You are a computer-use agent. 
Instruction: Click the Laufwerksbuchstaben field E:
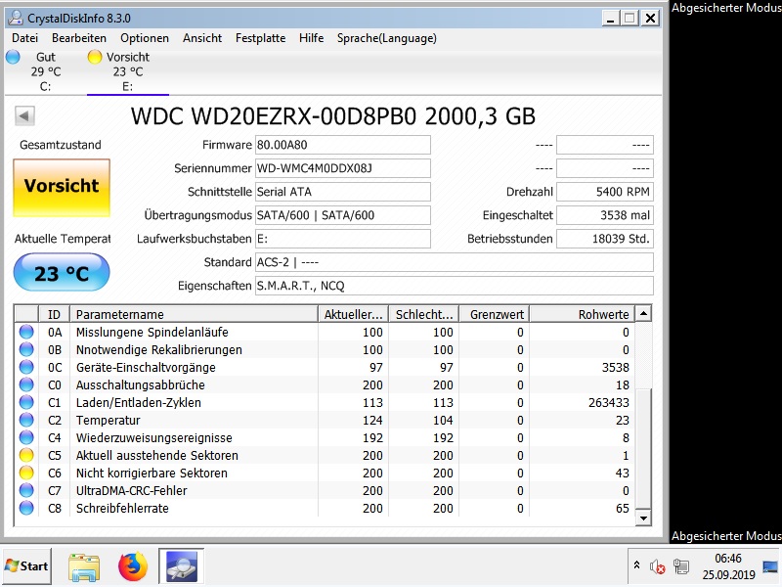(x=343, y=239)
